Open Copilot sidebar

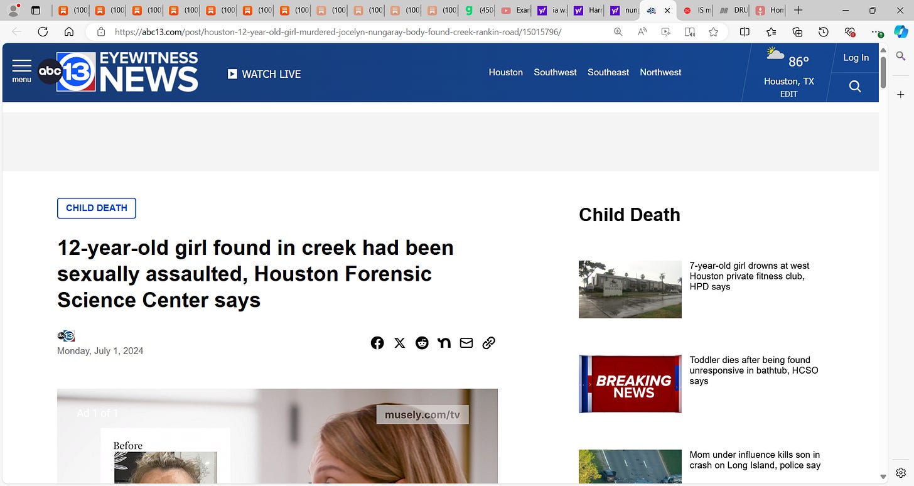pos(901,31)
